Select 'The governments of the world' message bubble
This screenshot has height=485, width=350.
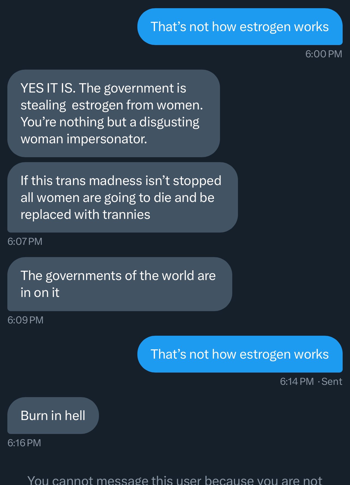tap(120, 284)
